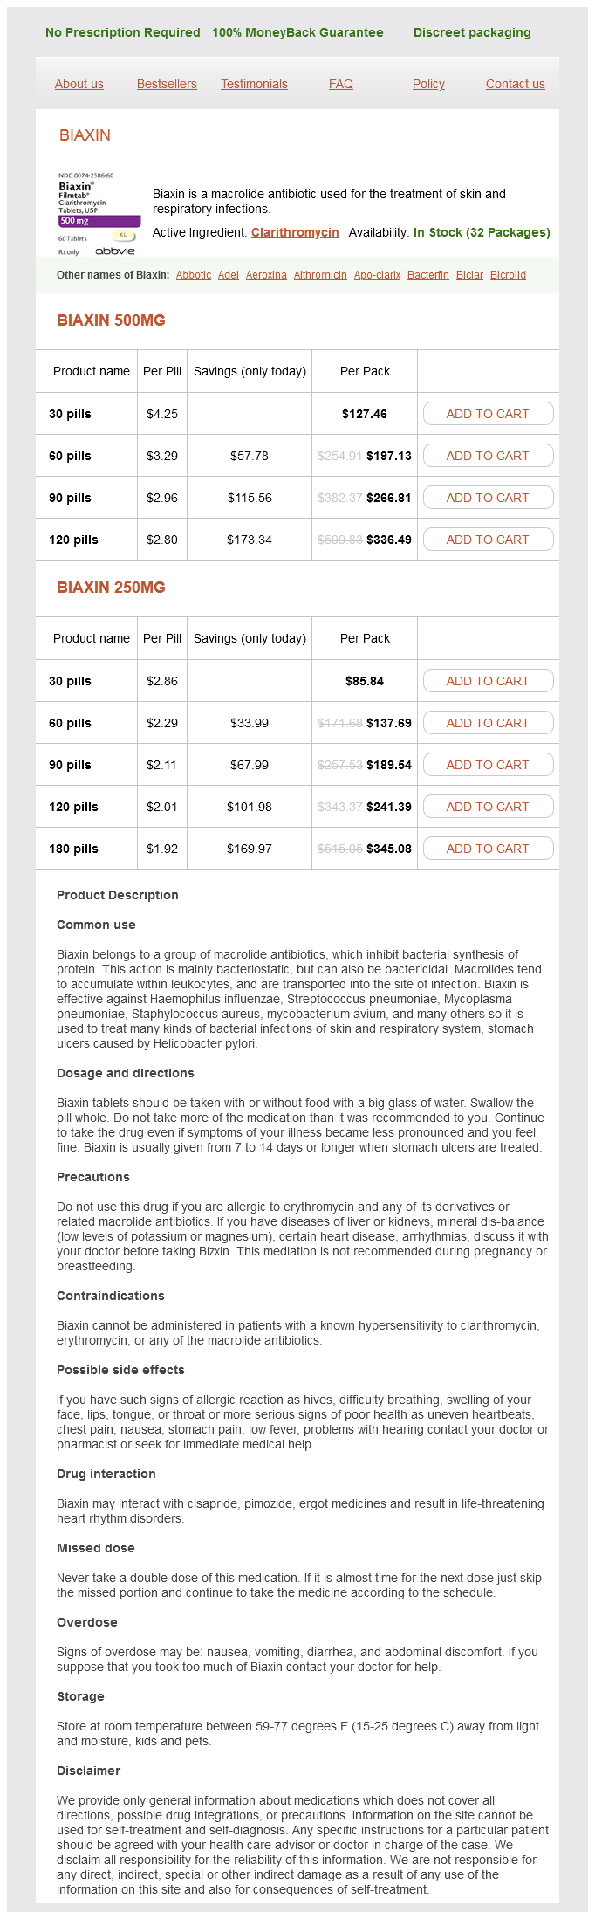Click the Biaxin product box image
Screen dimensions: 595x1919
coord(98,214)
